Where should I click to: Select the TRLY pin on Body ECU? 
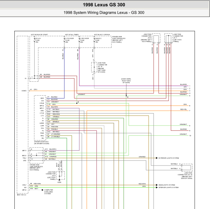click(x=25, y=158)
